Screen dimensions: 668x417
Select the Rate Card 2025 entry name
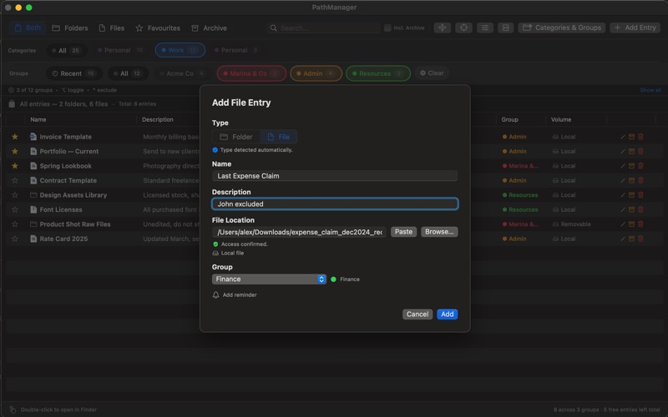(x=64, y=239)
